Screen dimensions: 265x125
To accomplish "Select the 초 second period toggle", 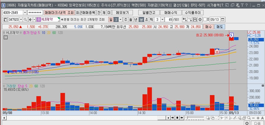I will point(146,19).
